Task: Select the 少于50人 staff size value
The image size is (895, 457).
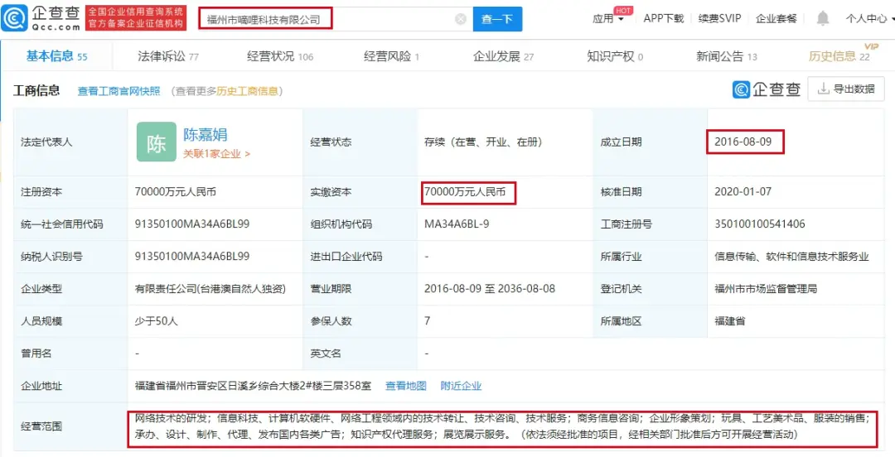Action: (x=157, y=321)
